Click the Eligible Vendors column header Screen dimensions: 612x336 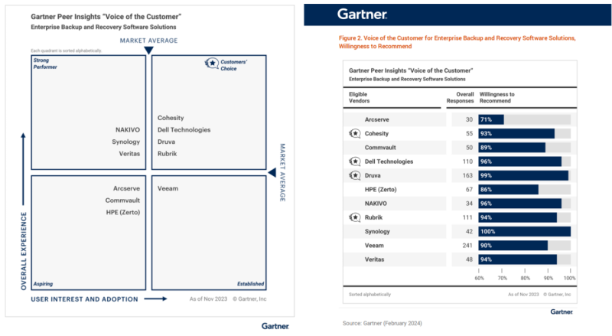click(x=359, y=97)
